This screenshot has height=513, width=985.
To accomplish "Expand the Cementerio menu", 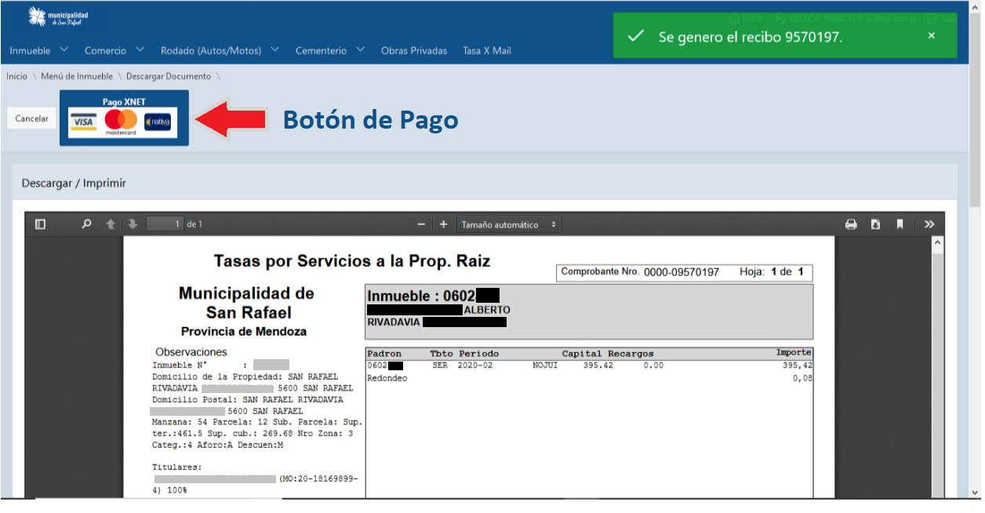I will pos(329,50).
